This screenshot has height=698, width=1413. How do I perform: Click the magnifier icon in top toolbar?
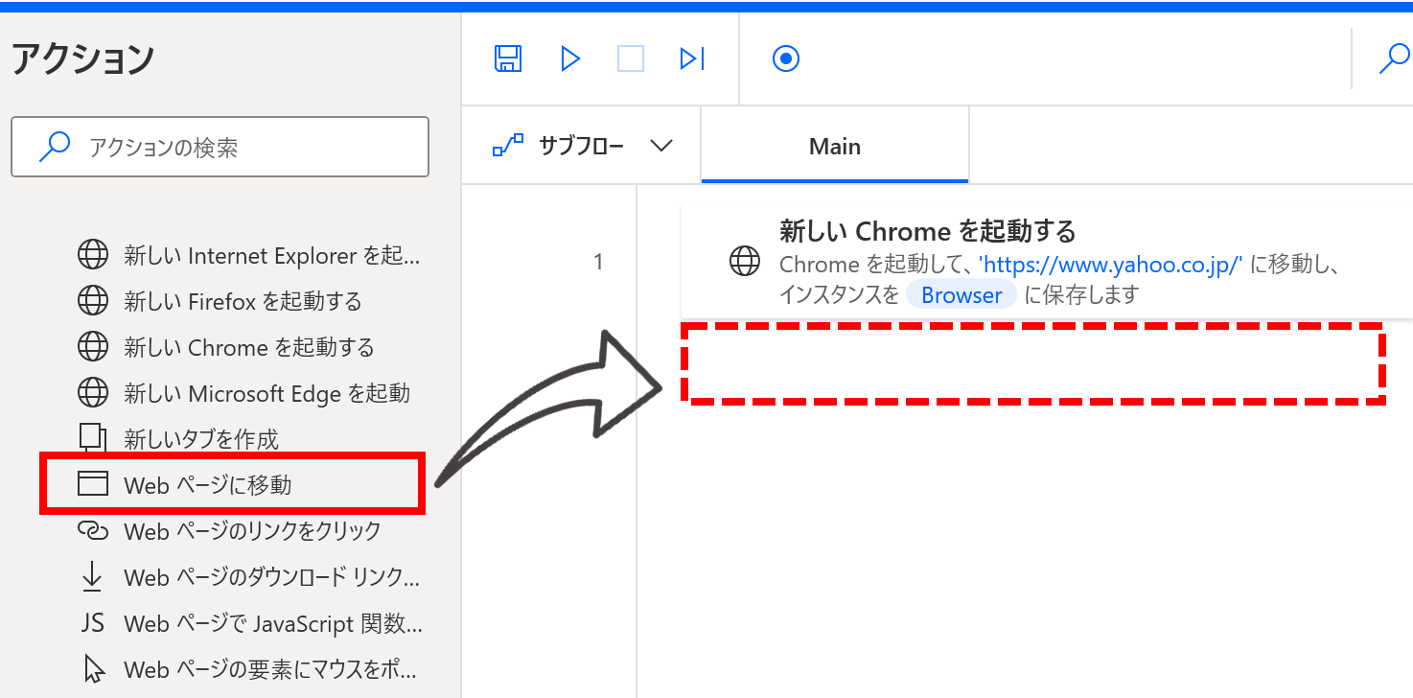(x=1393, y=59)
